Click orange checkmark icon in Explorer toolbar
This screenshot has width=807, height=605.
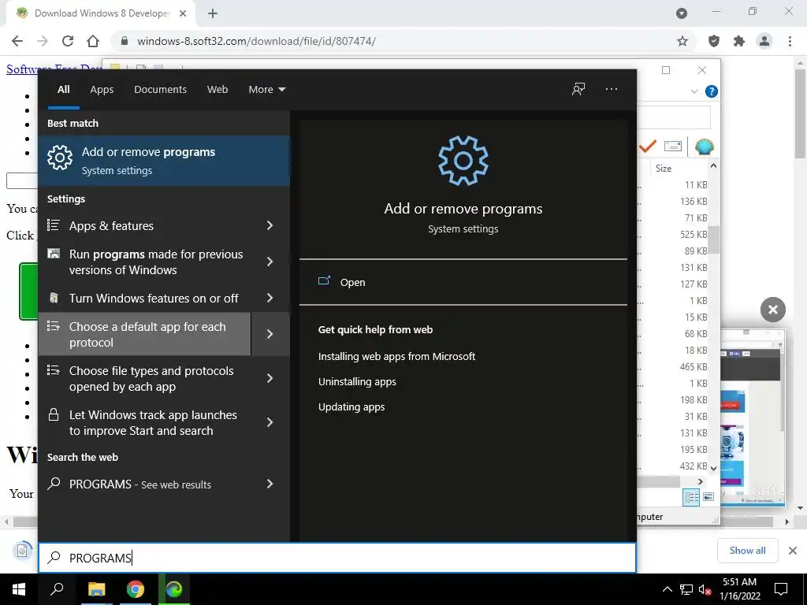(648, 147)
